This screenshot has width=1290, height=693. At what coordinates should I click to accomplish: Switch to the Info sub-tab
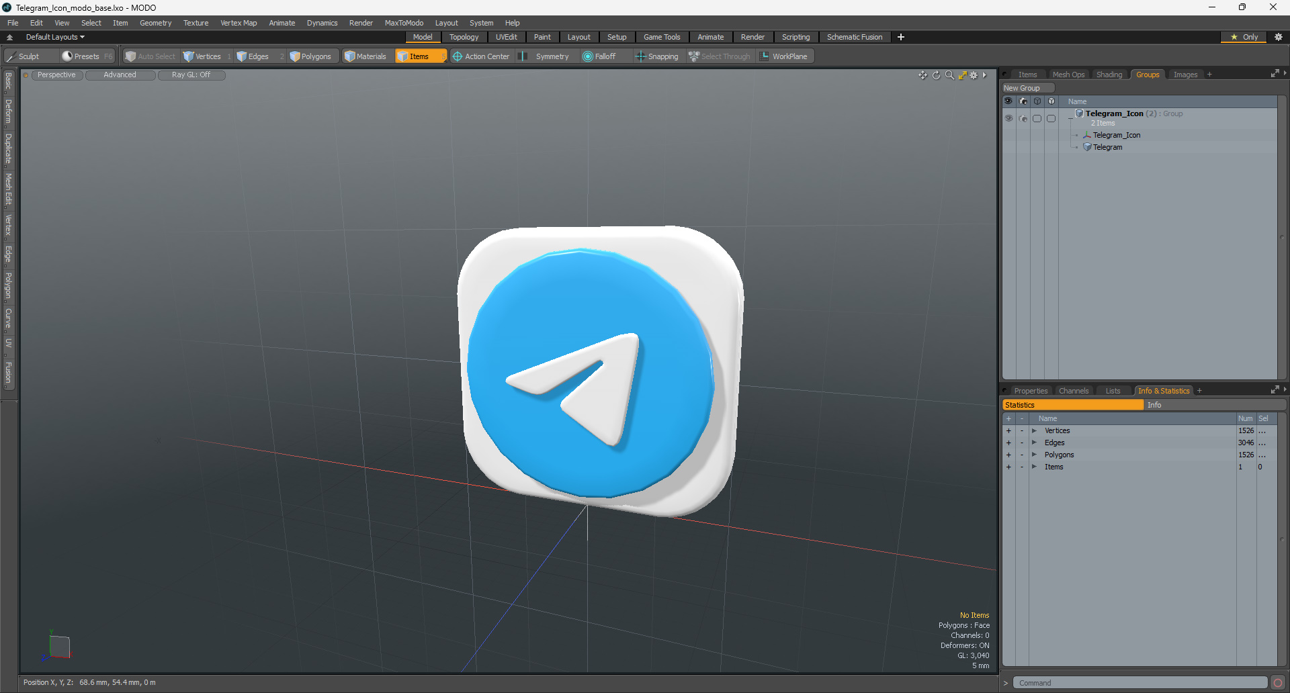pos(1215,405)
